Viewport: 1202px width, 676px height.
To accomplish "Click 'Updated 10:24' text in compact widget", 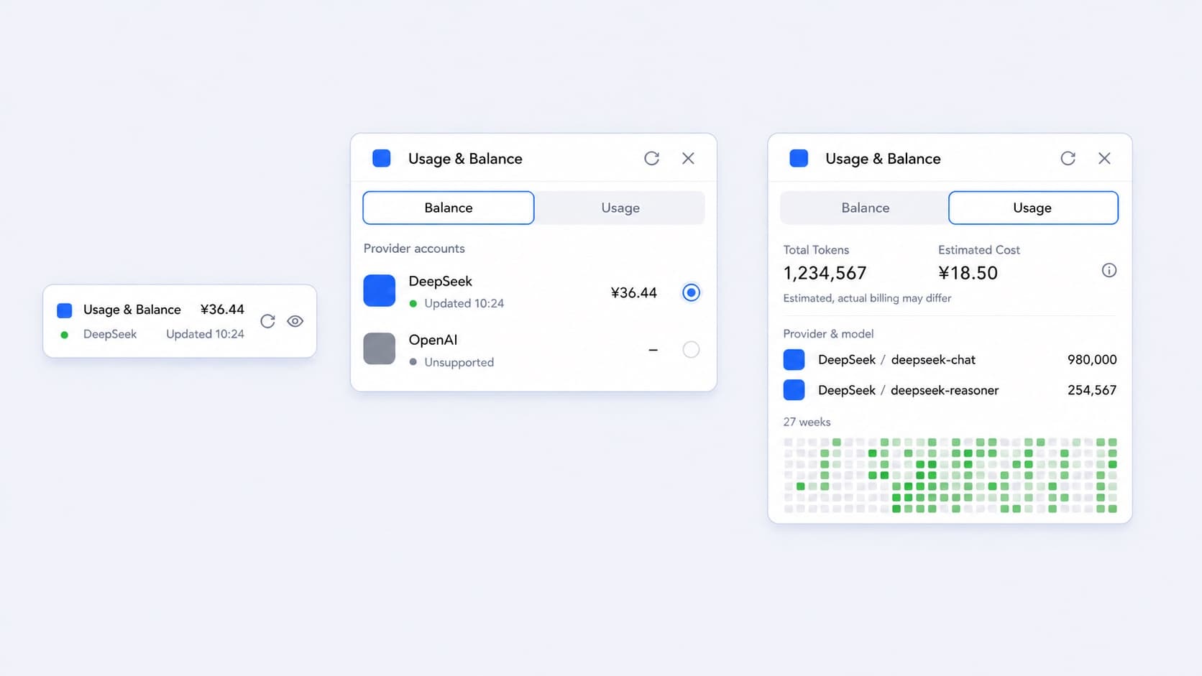I will pyautogui.click(x=205, y=334).
